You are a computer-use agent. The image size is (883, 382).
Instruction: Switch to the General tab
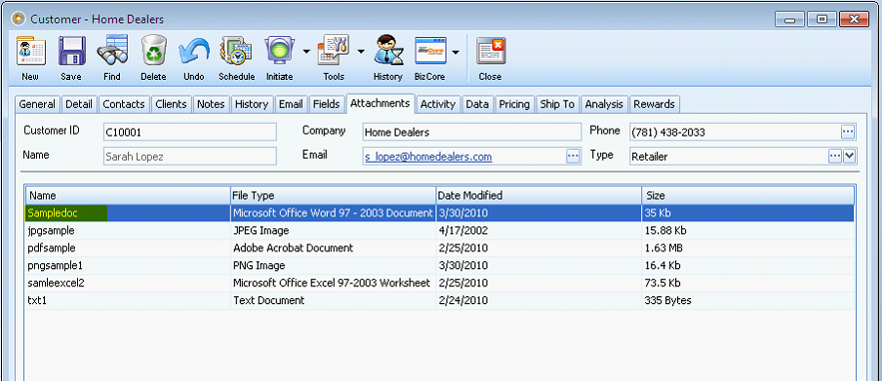pos(37,104)
